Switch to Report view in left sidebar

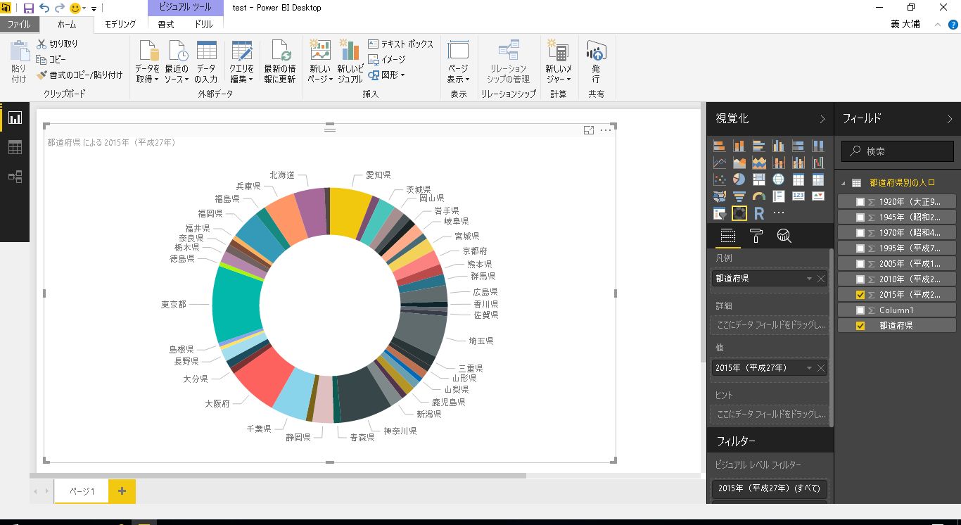pyautogui.click(x=15, y=118)
